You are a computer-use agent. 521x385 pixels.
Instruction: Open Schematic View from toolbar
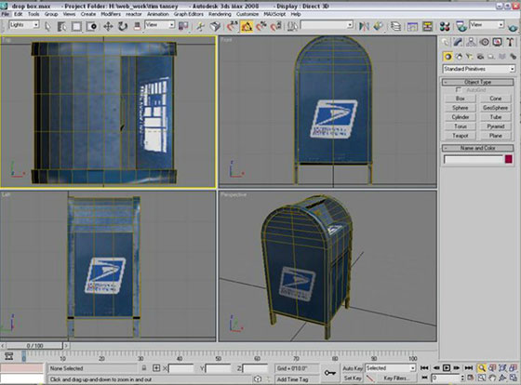click(x=427, y=26)
